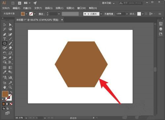Image resolution: width=165 pixels, height=120 pixels.
Task: Reset to default fill and stroke
Action: pos(3,100)
